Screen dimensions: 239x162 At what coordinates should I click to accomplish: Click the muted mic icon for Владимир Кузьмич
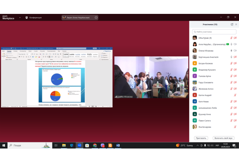coord(231,70)
